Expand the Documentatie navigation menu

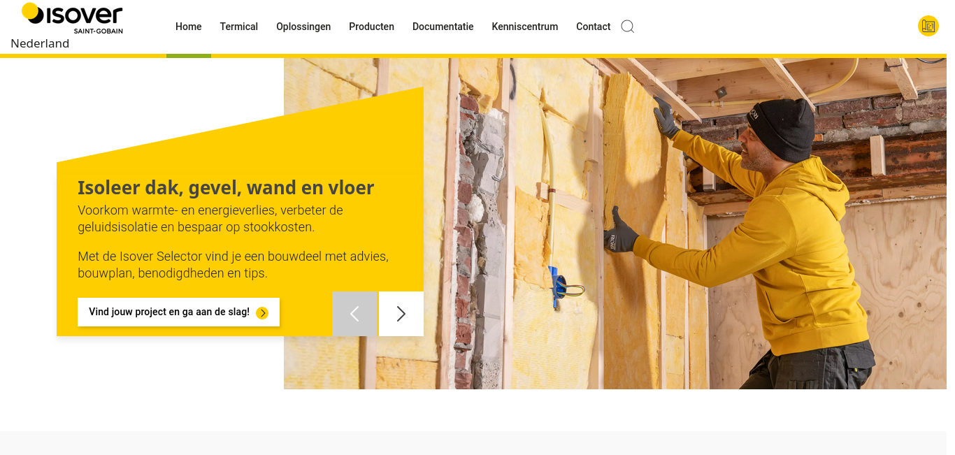click(443, 27)
